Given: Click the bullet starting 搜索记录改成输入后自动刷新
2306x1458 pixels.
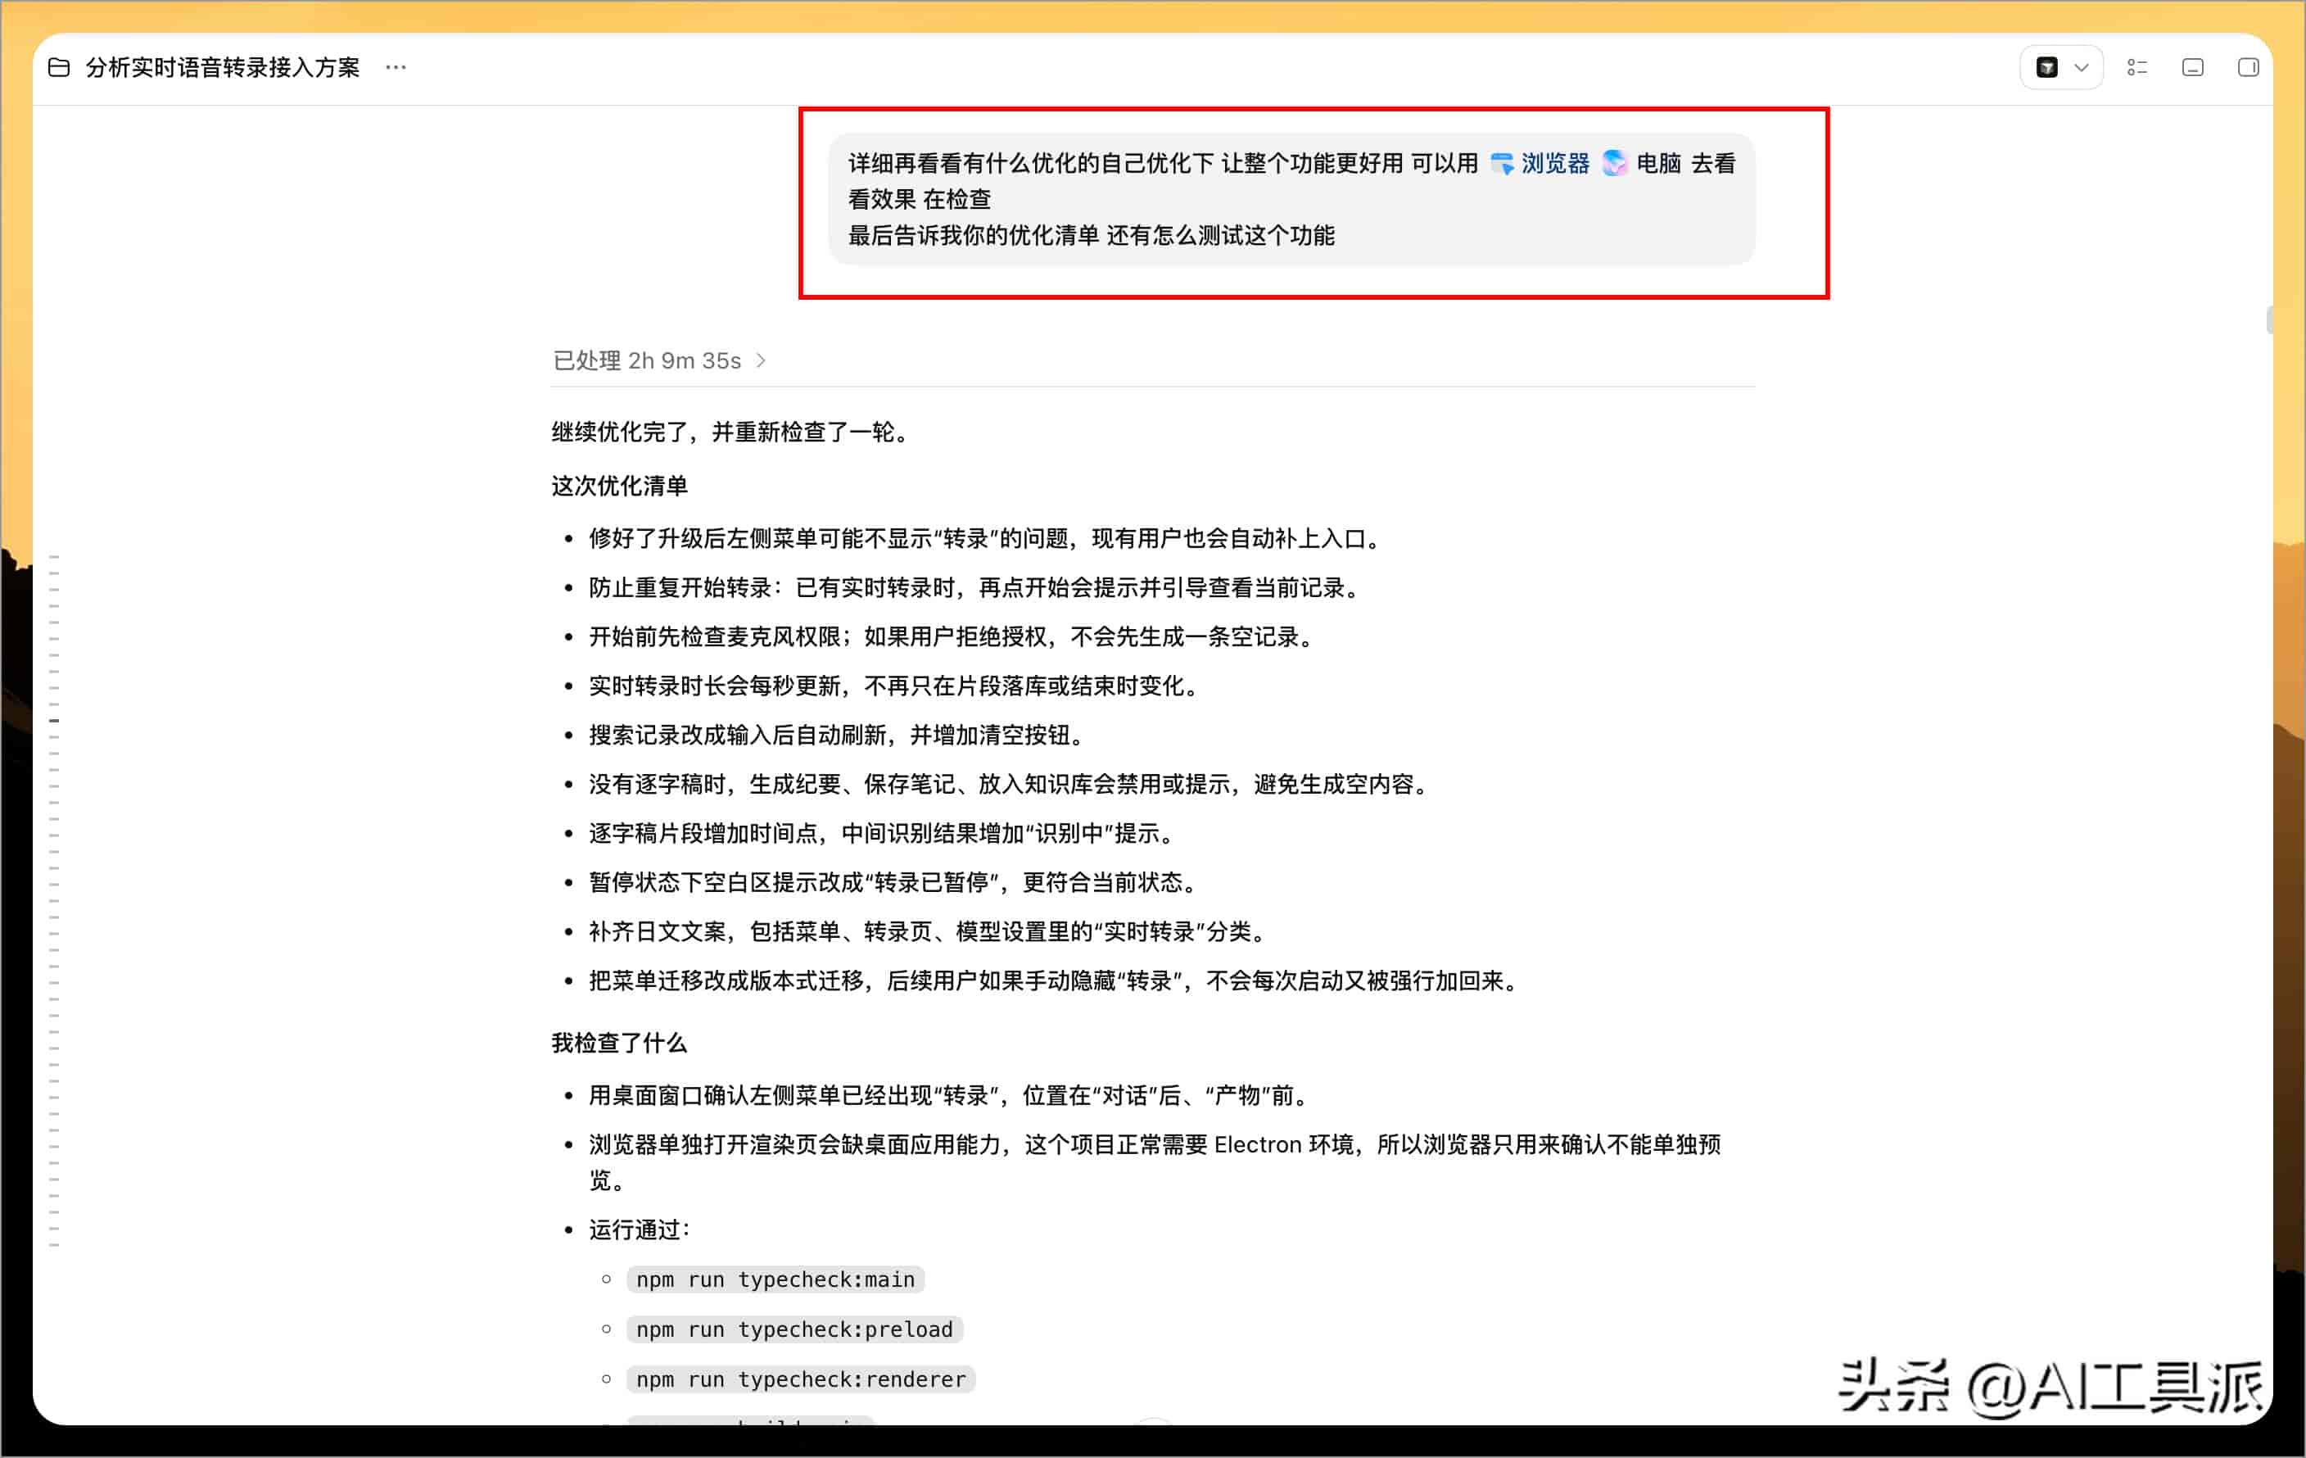Looking at the screenshot, I should (839, 736).
